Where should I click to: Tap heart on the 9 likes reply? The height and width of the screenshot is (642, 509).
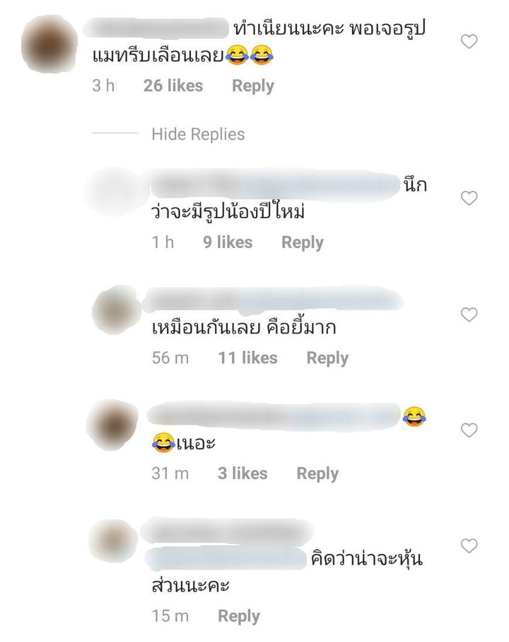[469, 198]
